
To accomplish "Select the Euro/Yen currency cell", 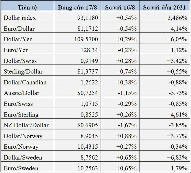I will (27, 49).
